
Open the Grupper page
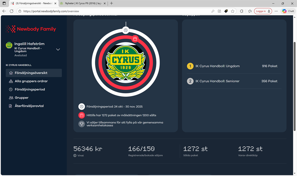(21, 98)
